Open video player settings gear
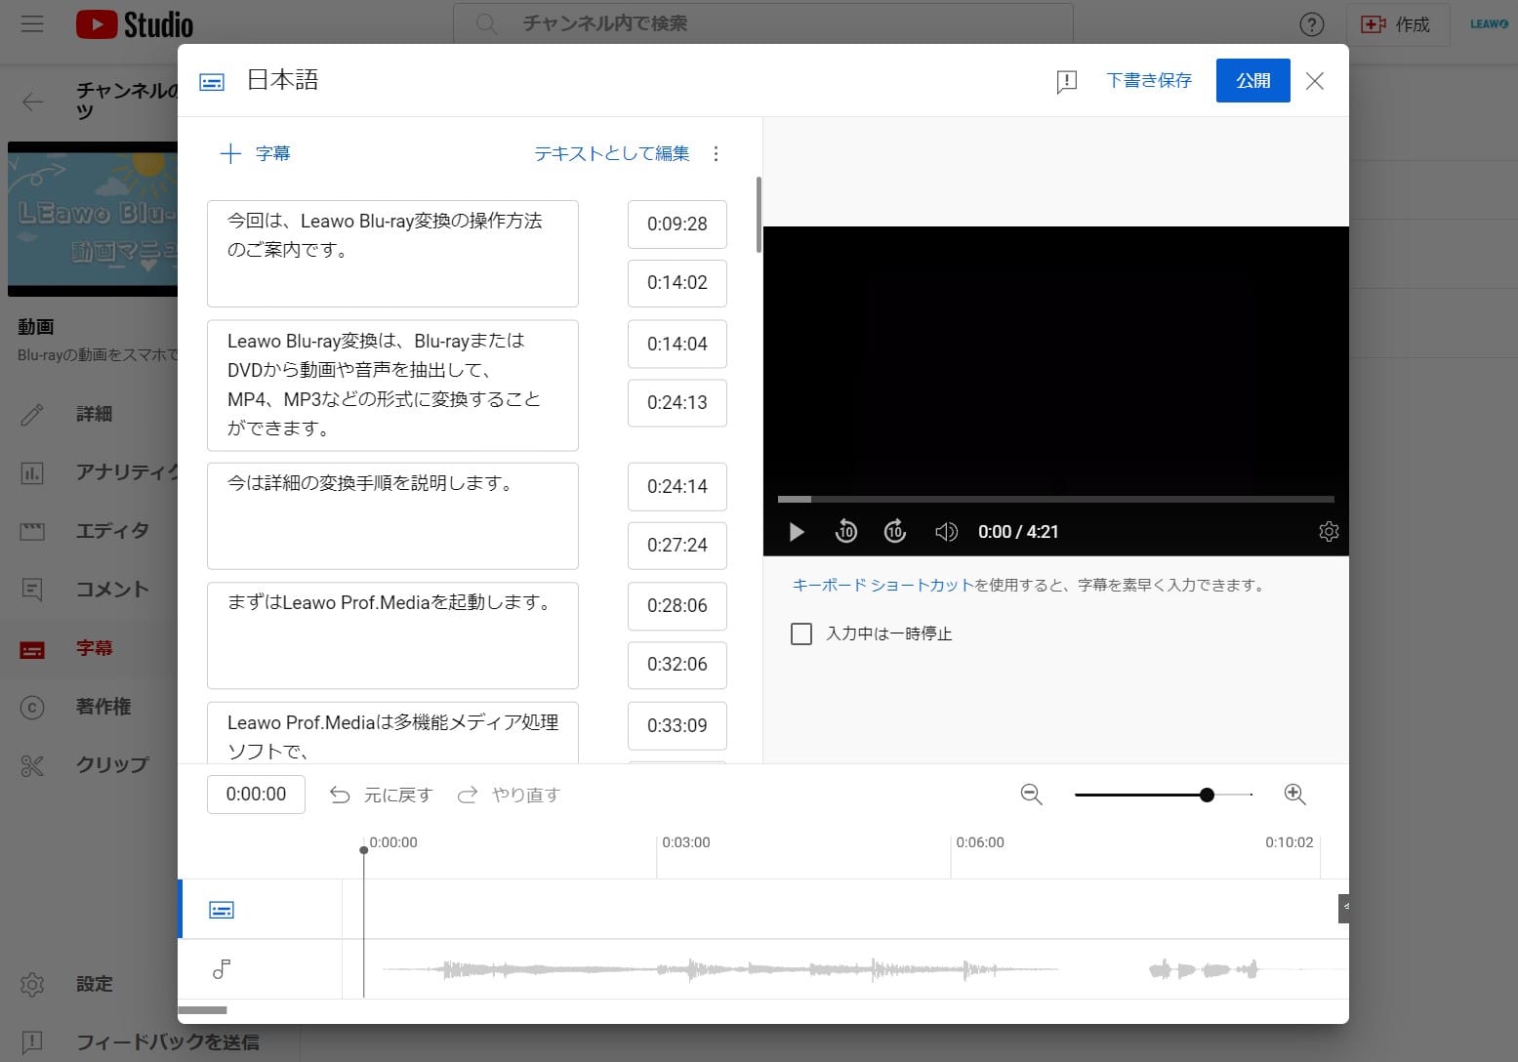 click(1328, 532)
